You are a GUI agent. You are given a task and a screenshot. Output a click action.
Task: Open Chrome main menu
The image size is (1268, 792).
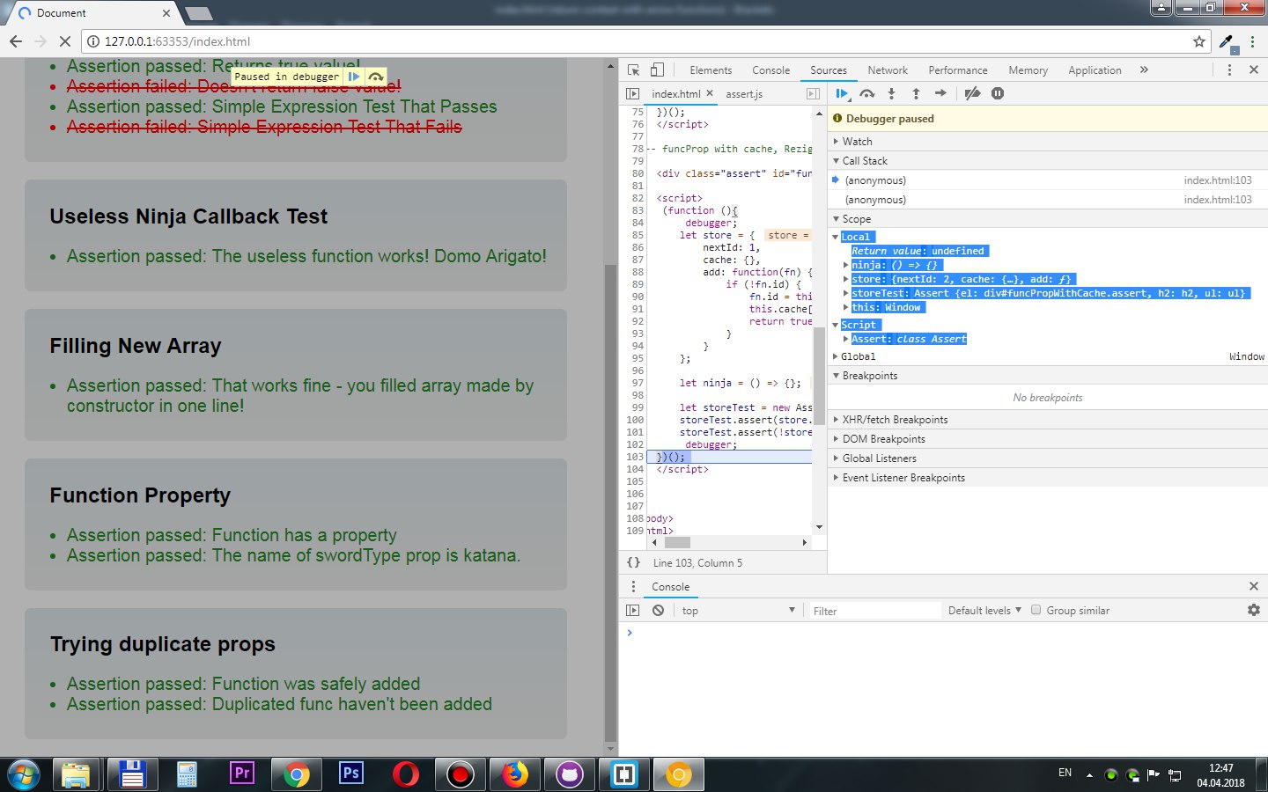pyautogui.click(x=1252, y=41)
